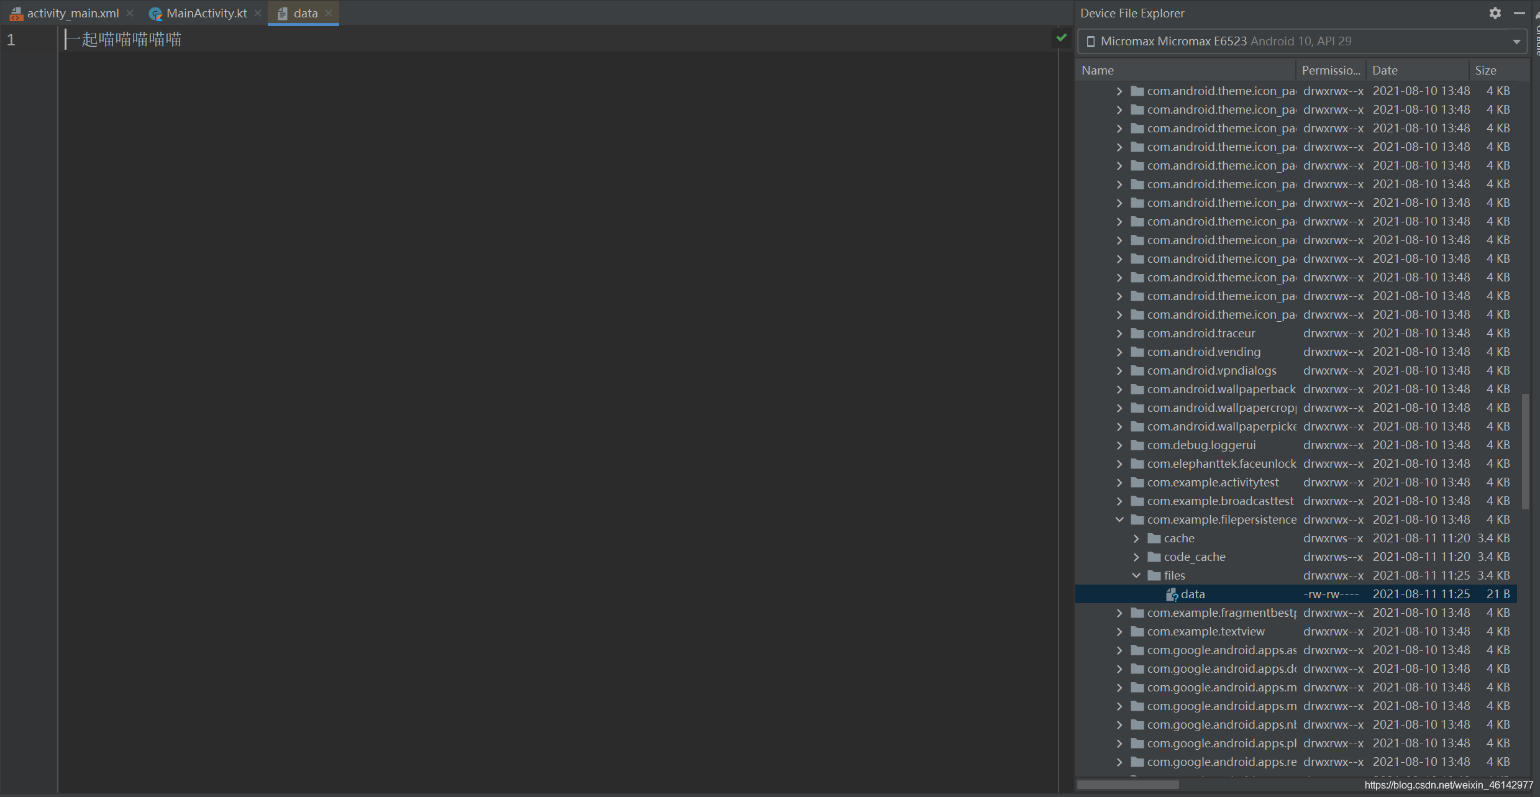Click the MainActivity.kt Kotlin file icon
Screen dimensions: 1540x797
tap(155, 14)
